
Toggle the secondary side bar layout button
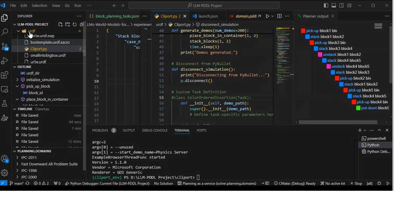pos(342,6)
